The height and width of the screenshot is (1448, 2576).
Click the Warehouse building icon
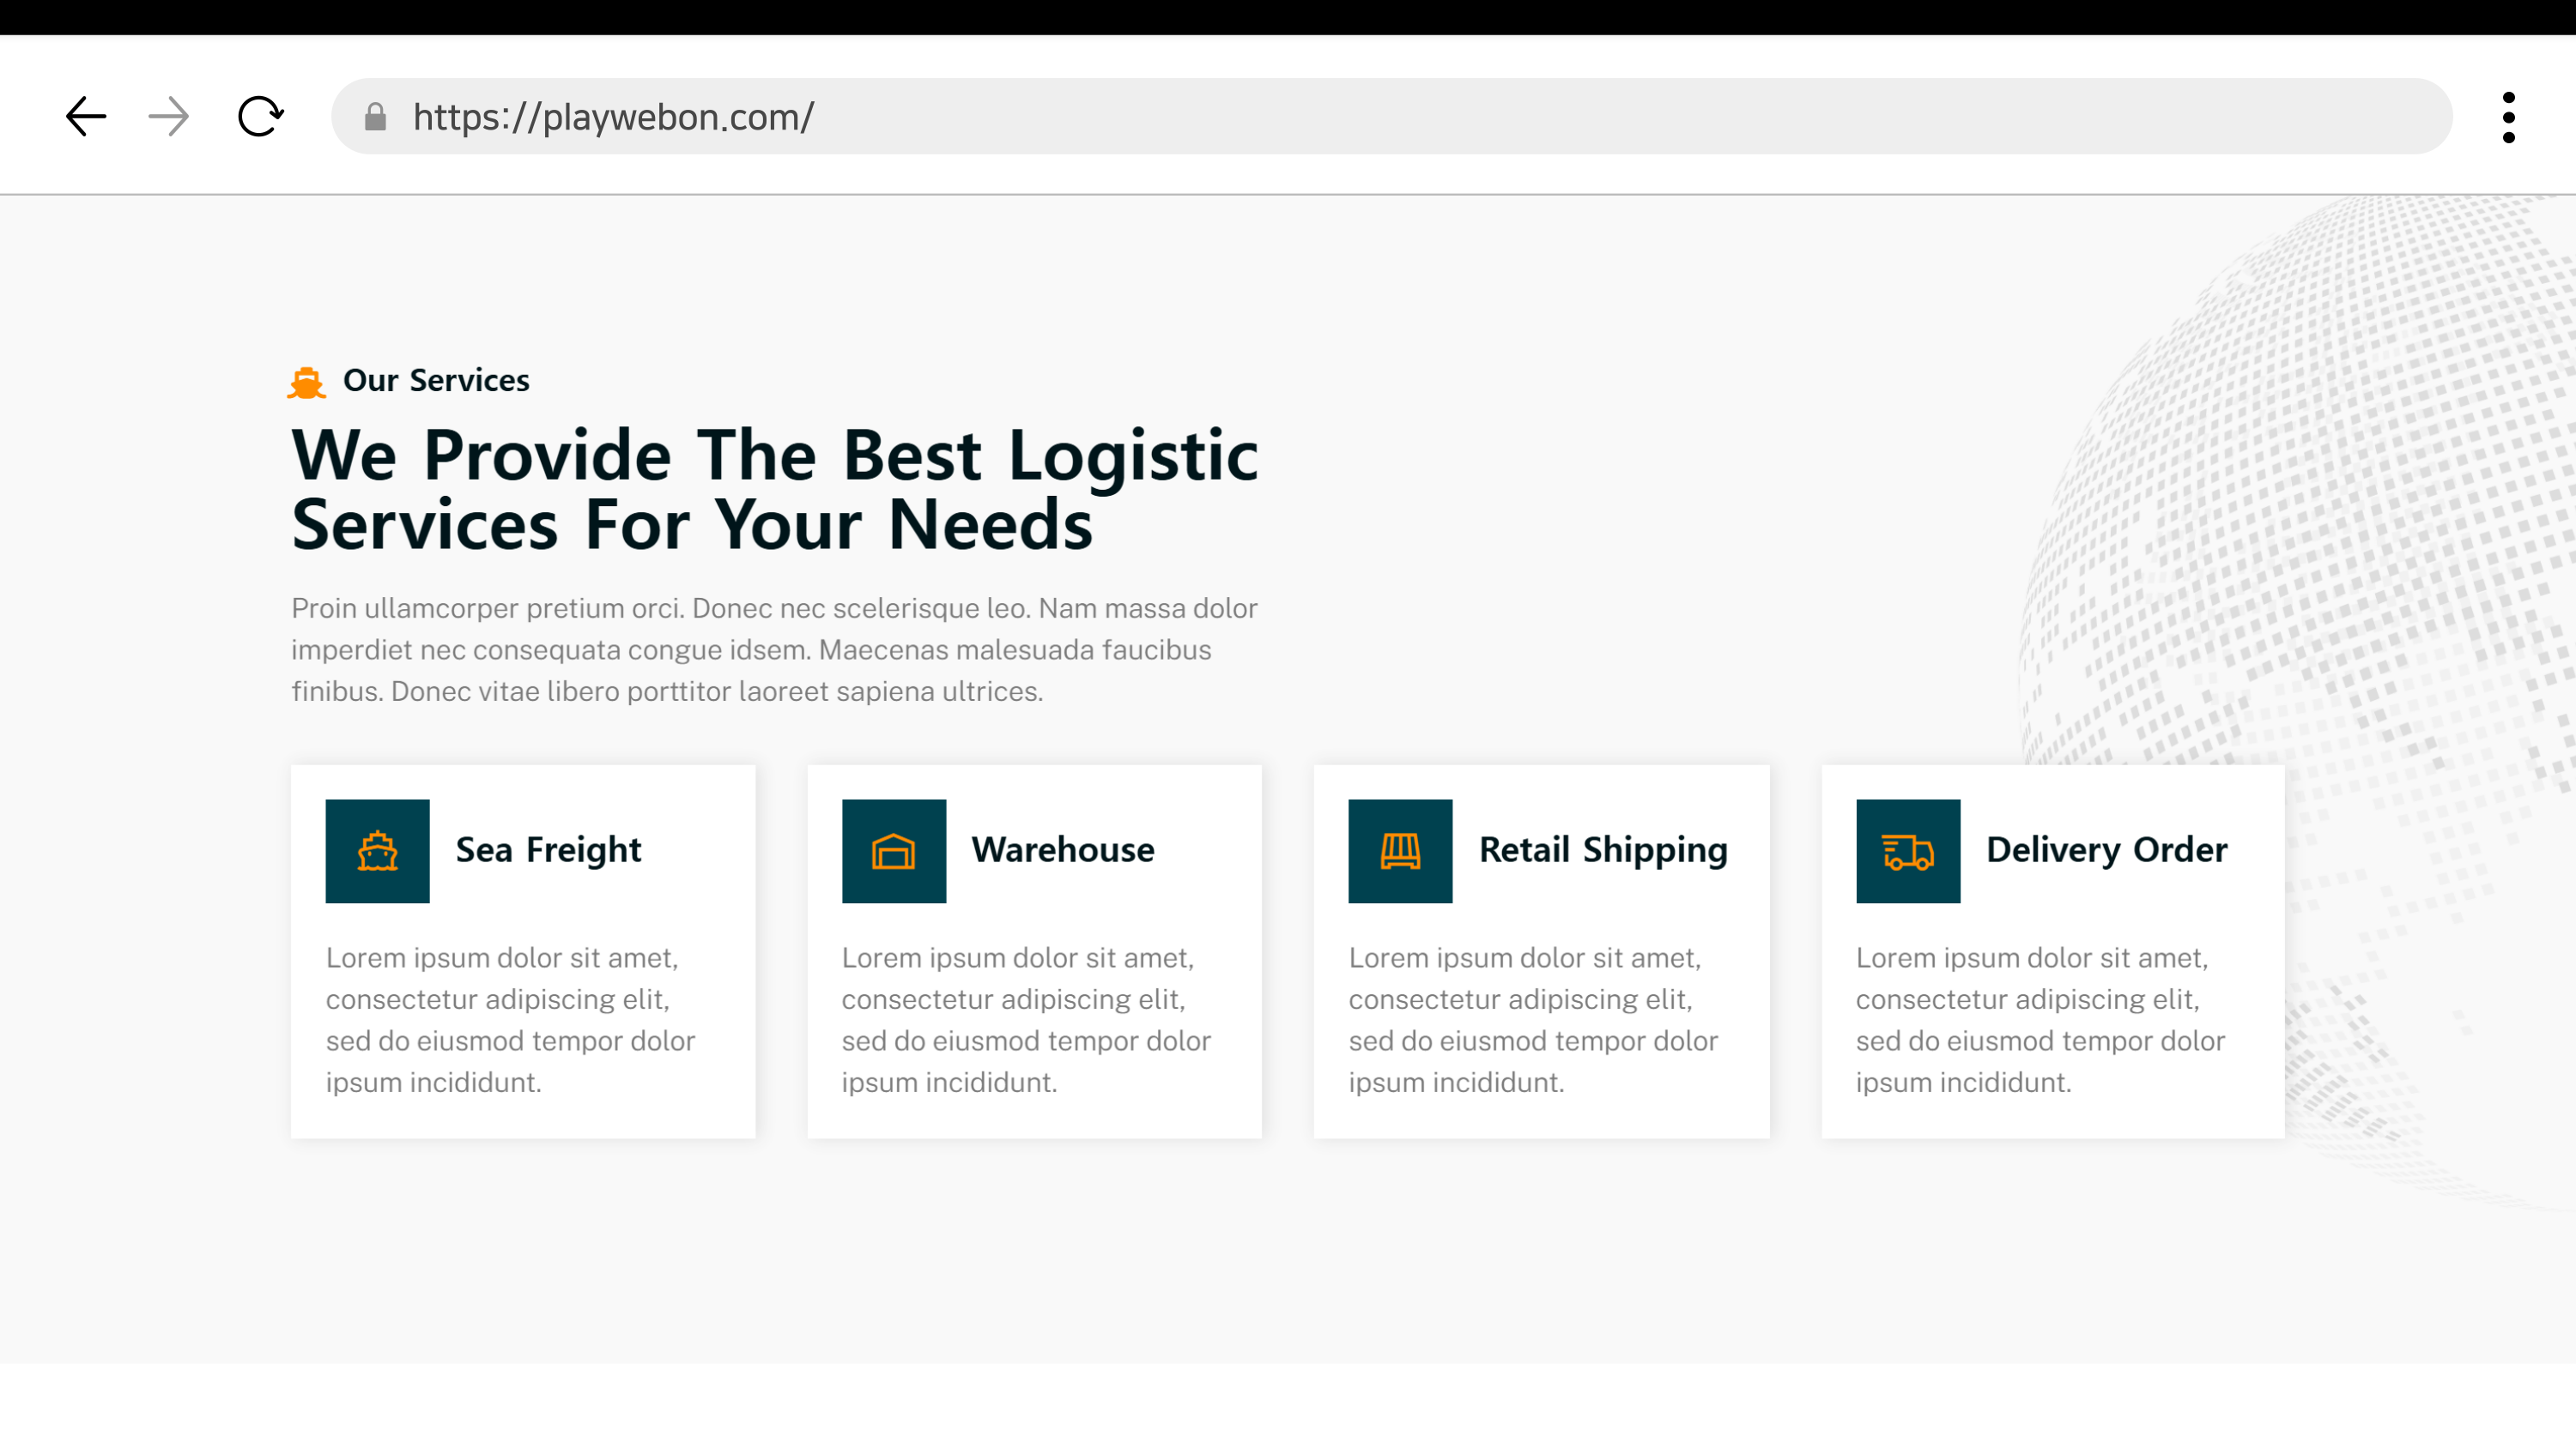pyautogui.click(x=893, y=850)
